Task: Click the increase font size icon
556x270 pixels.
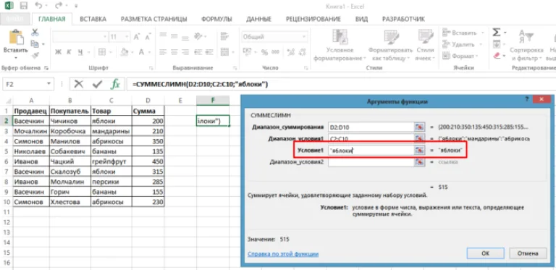Action: tap(137, 37)
